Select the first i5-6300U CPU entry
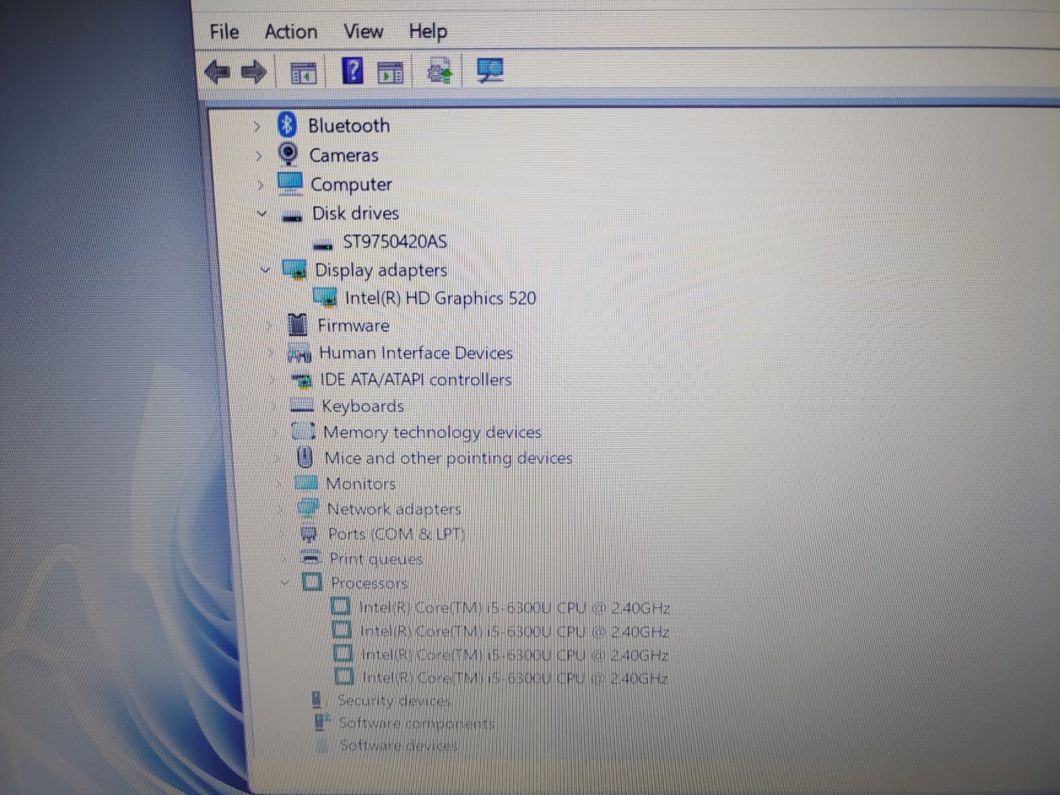Image resolution: width=1060 pixels, height=795 pixels. (514, 608)
